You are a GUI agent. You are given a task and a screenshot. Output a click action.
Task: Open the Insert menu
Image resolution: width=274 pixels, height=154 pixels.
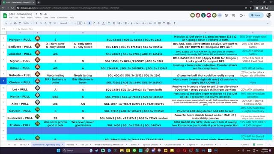[x=30, y=18]
